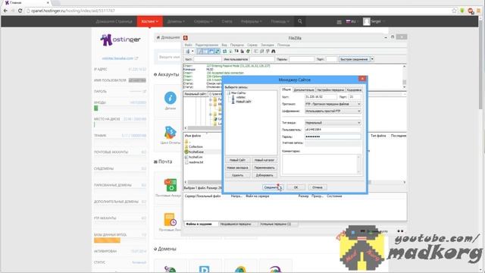Click the Хостинг item in Hostinger's navigation bar
The width and height of the screenshot is (485, 273).
[x=150, y=21]
